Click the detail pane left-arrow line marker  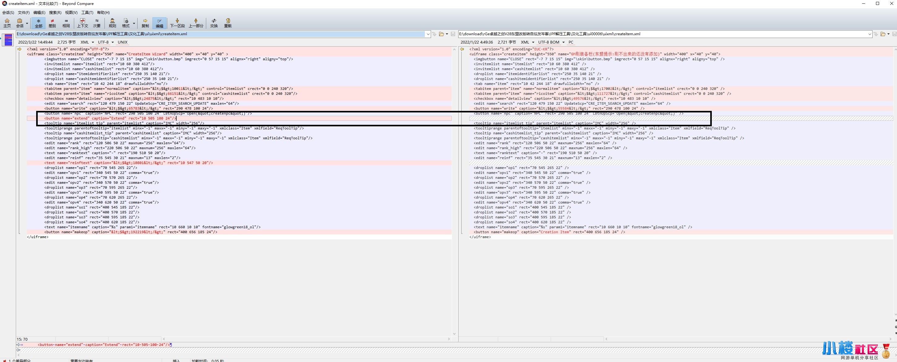point(19,350)
